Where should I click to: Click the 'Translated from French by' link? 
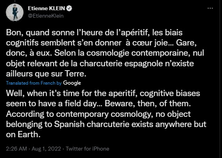pyautogui.click(x=34, y=83)
